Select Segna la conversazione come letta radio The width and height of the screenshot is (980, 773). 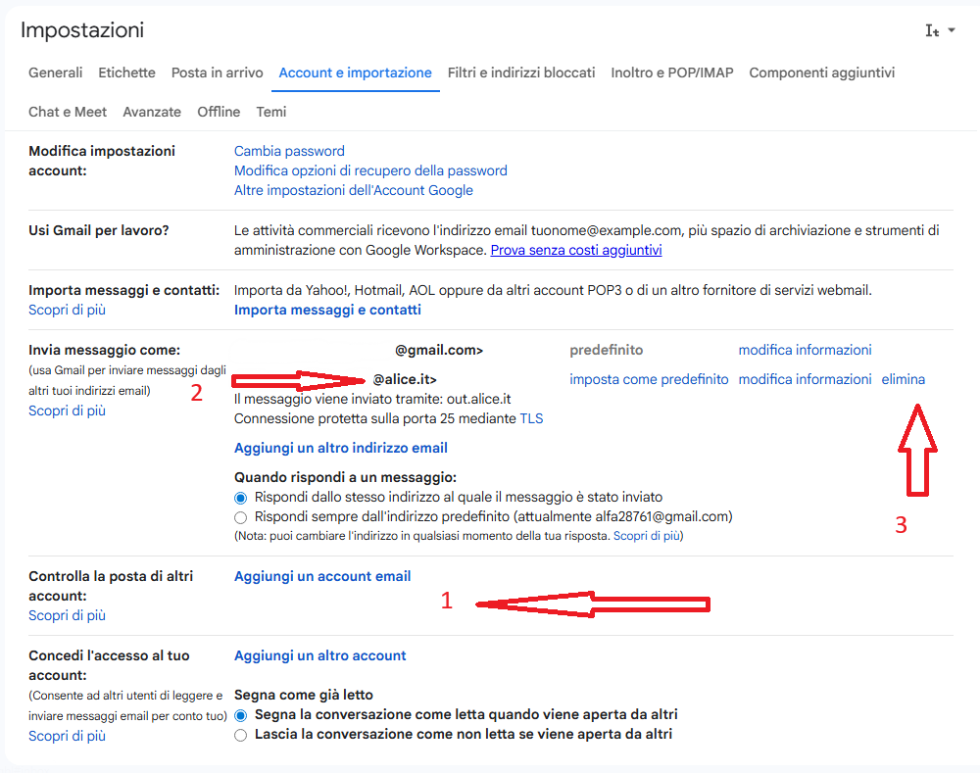(x=241, y=715)
